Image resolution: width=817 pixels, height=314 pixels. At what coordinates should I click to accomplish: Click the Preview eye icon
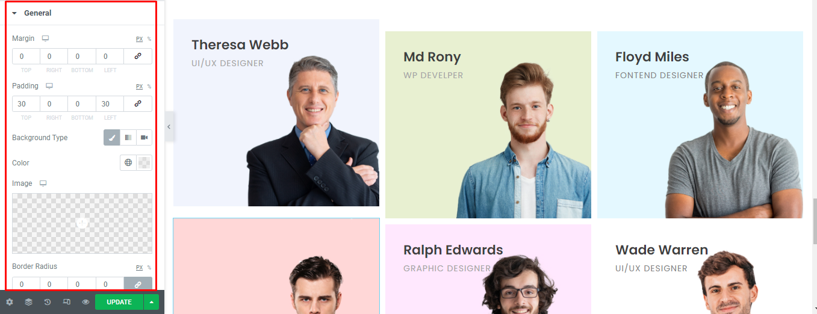click(85, 302)
